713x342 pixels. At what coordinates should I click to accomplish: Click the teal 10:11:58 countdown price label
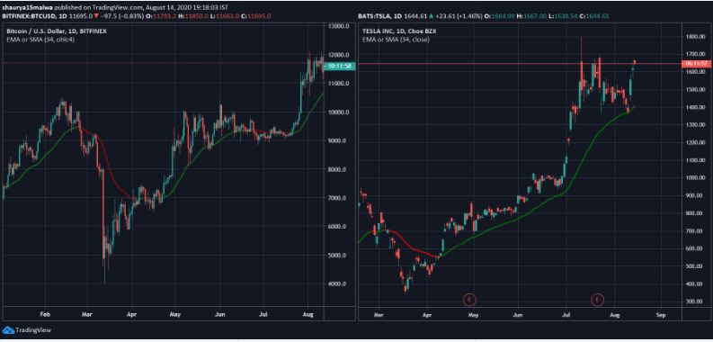(x=339, y=67)
